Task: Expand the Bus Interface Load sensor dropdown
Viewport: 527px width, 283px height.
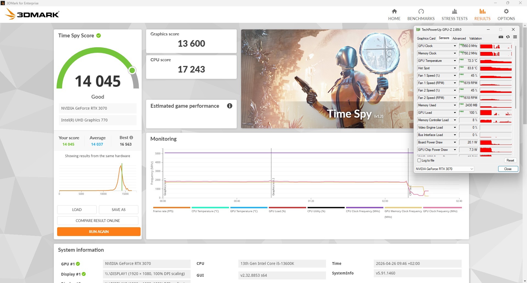Action: point(455,135)
